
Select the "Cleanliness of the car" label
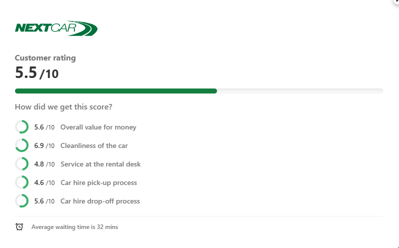(94, 145)
